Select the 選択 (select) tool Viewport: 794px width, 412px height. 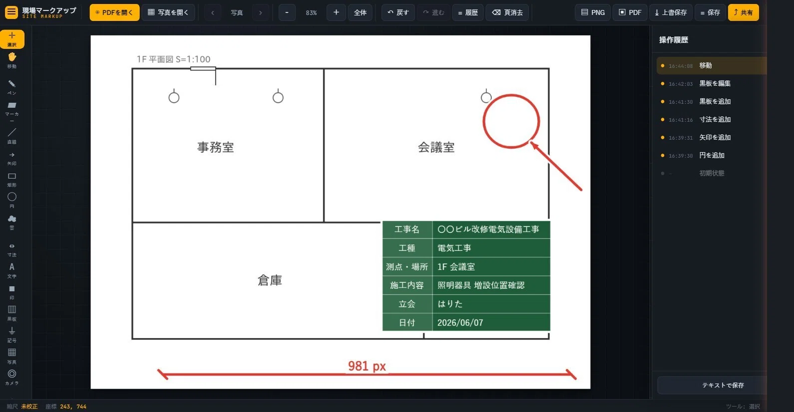click(12, 39)
